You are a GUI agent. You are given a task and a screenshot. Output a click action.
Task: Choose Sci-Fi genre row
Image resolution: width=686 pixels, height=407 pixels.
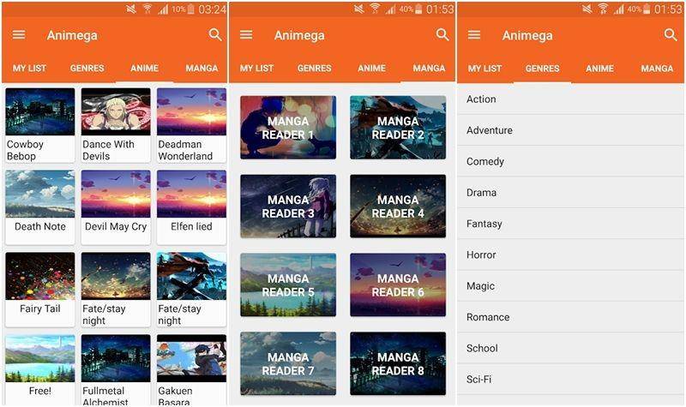(570, 379)
